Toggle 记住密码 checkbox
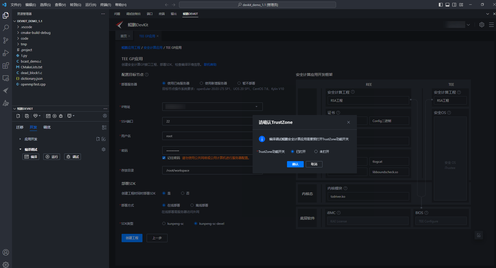Viewport: 496px width, 268px height. [164, 158]
